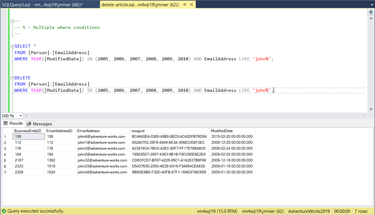Click the green success check icon
The height and width of the screenshot is (215, 375).
click(4, 211)
